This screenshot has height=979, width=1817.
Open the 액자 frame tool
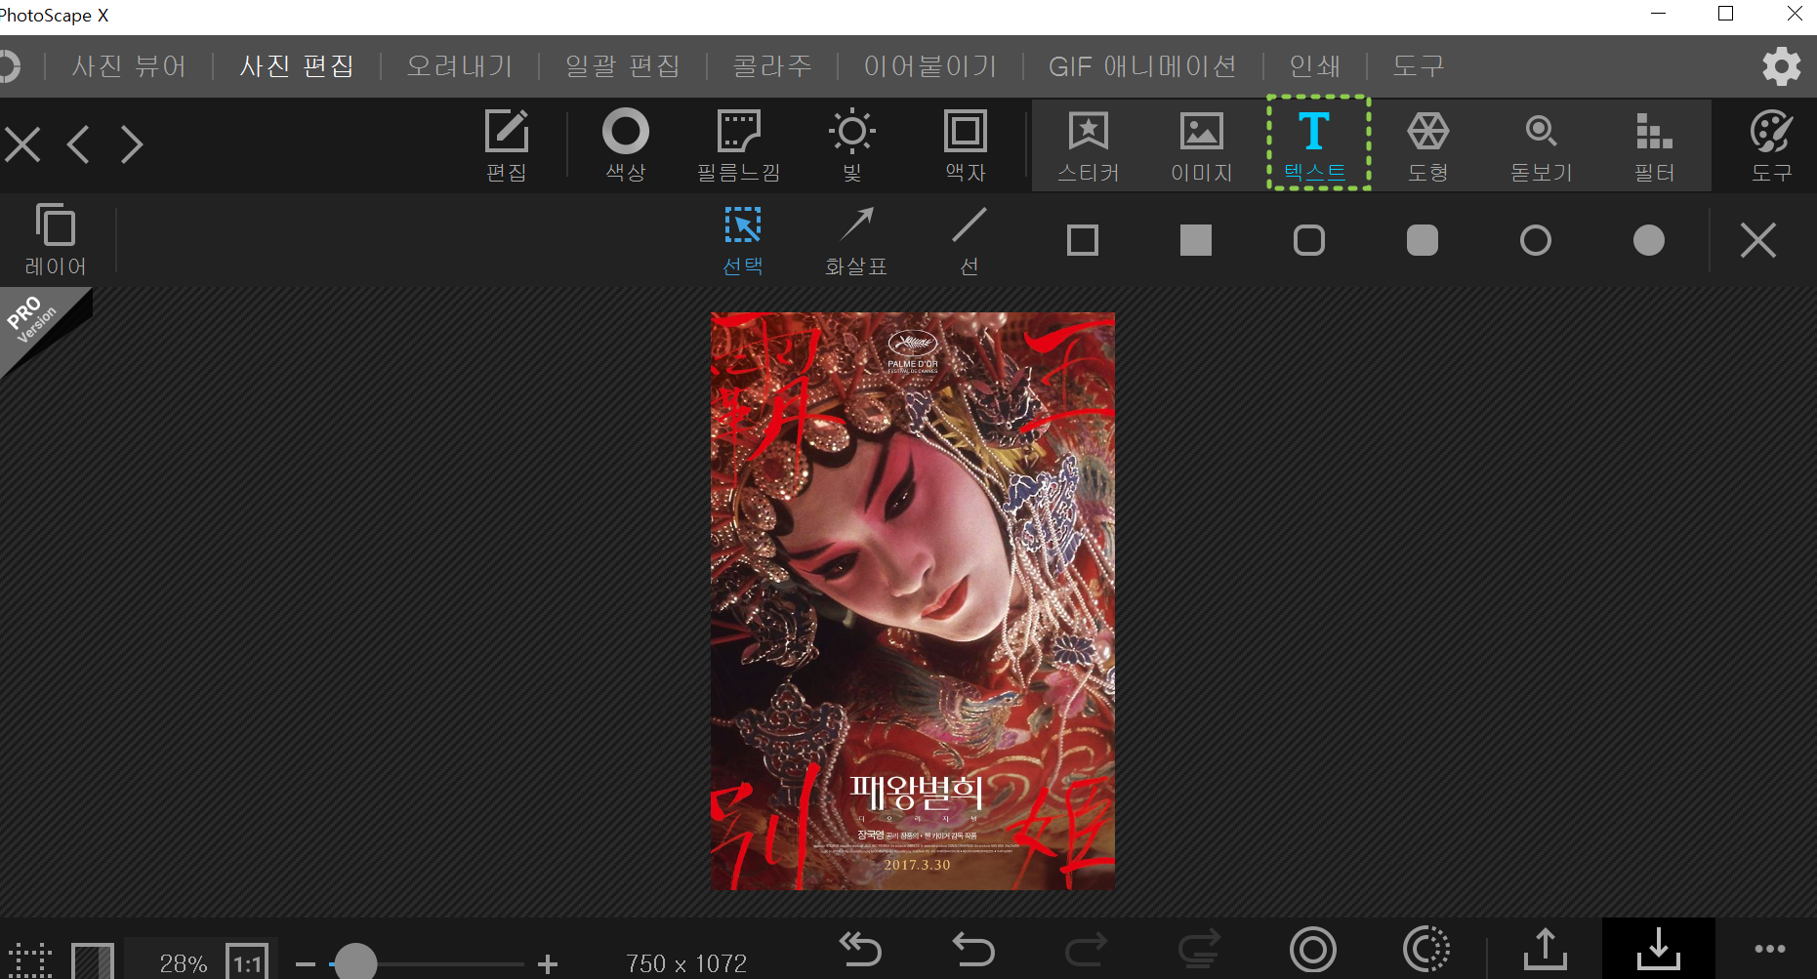[x=966, y=144]
